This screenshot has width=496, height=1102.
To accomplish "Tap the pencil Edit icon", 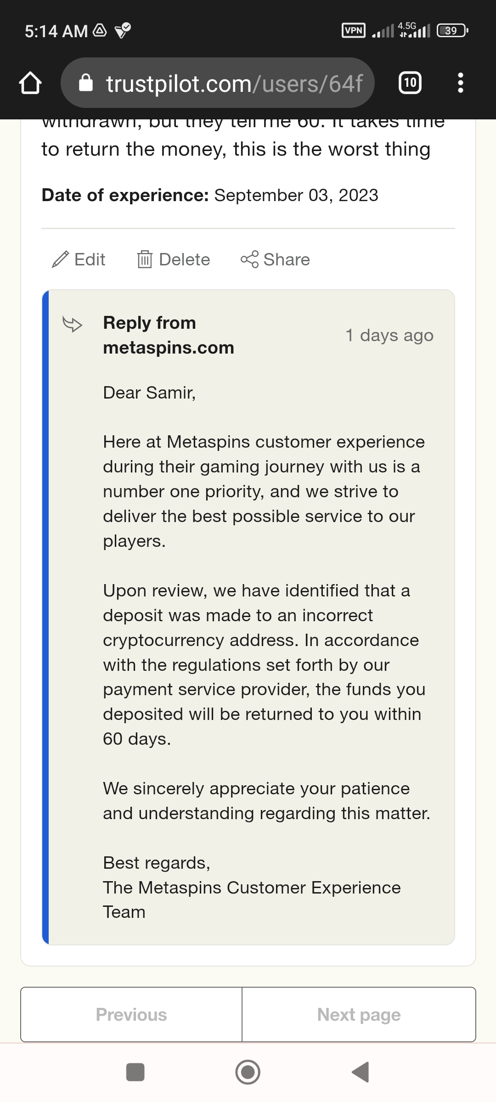I will [60, 259].
